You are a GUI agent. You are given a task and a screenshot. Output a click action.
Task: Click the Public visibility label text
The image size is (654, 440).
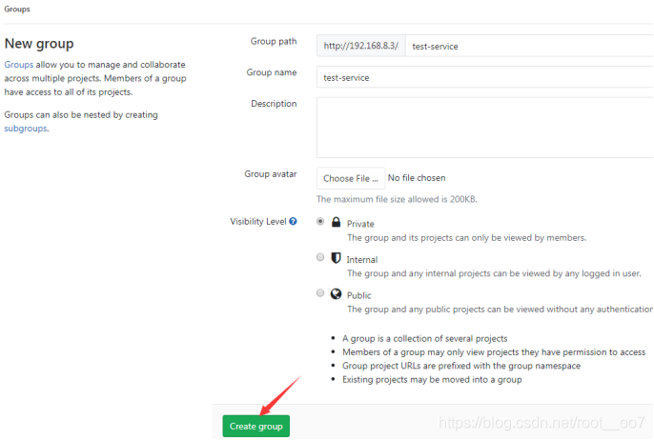coord(359,296)
